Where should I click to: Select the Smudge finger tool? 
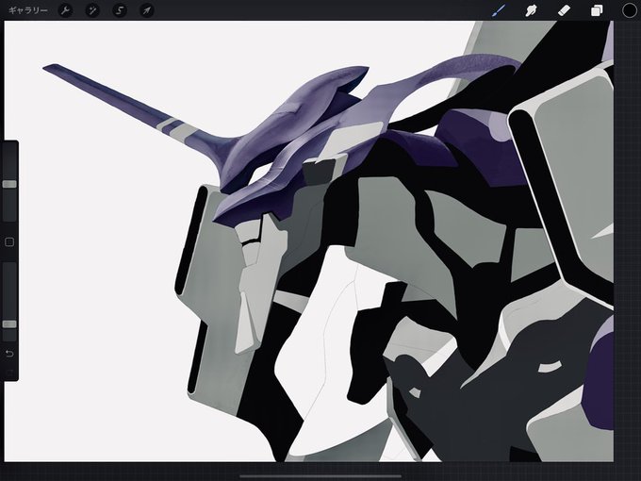pyautogui.click(x=531, y=10)
